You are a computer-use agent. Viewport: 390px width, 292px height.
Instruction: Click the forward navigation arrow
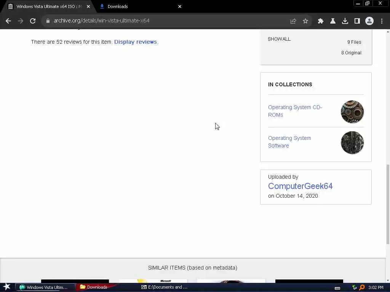(x=21, y=21)
